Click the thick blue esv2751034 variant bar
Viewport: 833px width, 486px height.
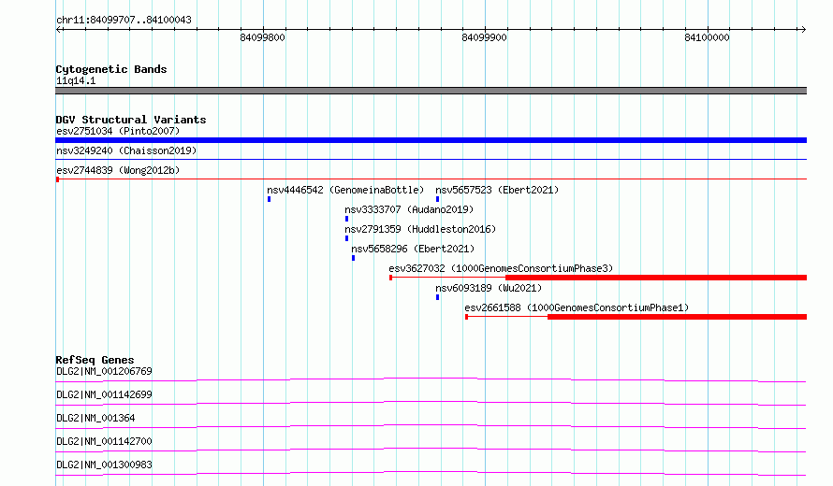[431, 140]
